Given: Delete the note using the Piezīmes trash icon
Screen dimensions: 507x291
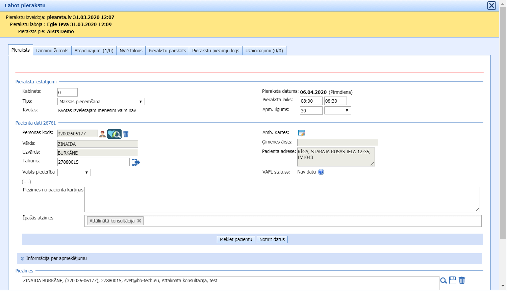Looking at the screenshot, I should pos(462,281).
